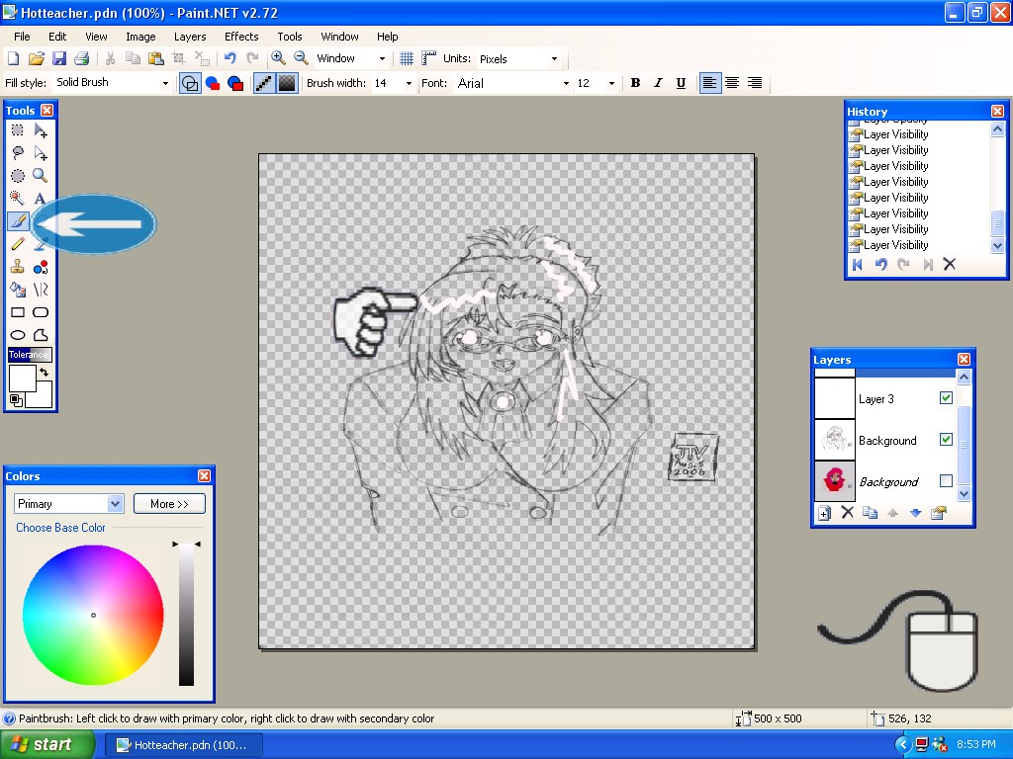Select the Freeform Shape tool

coord(40,335)
